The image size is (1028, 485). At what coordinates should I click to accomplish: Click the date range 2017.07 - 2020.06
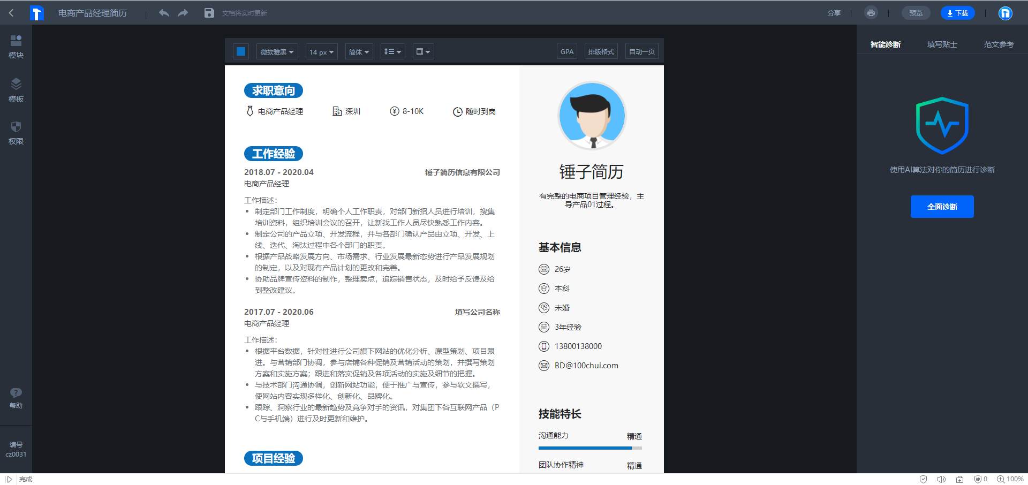(x=279, y=312)
